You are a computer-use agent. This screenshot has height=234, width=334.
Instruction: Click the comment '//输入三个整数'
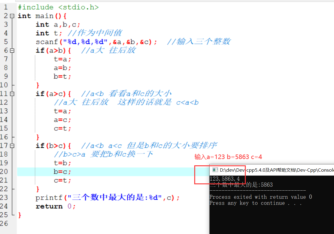tap(199, 42)
